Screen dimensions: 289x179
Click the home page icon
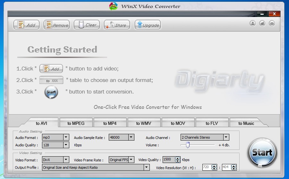(x=262, y=23)
